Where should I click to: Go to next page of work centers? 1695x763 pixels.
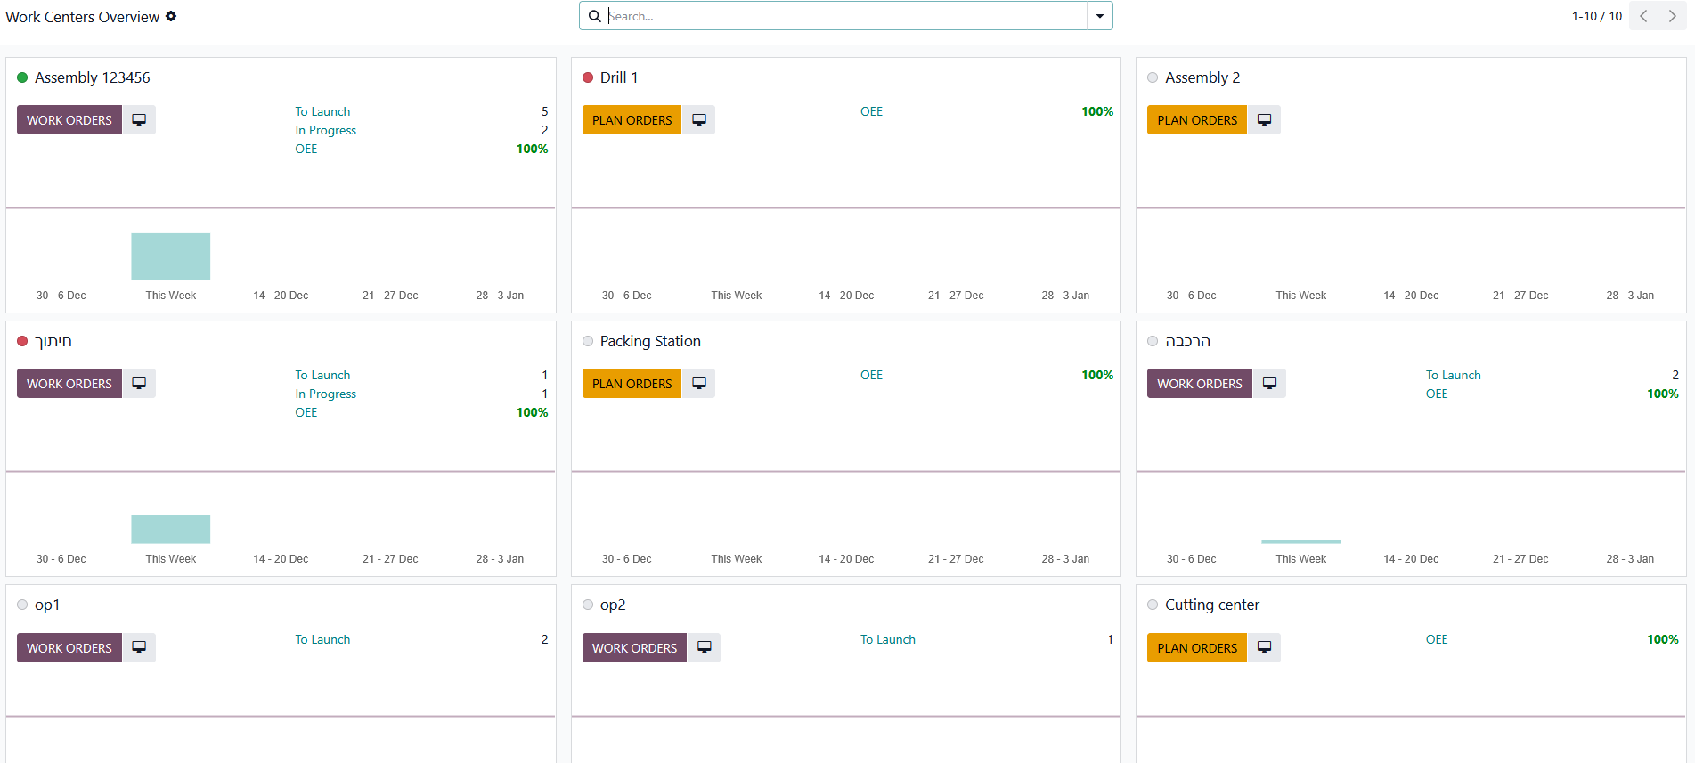click(x=1672, y=16)
